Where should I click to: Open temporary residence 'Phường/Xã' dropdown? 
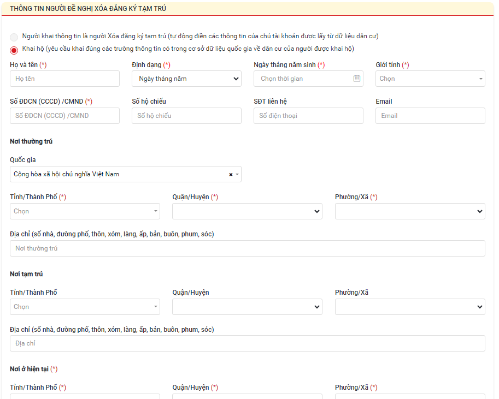pyautogui.click(x=410, y=307)
